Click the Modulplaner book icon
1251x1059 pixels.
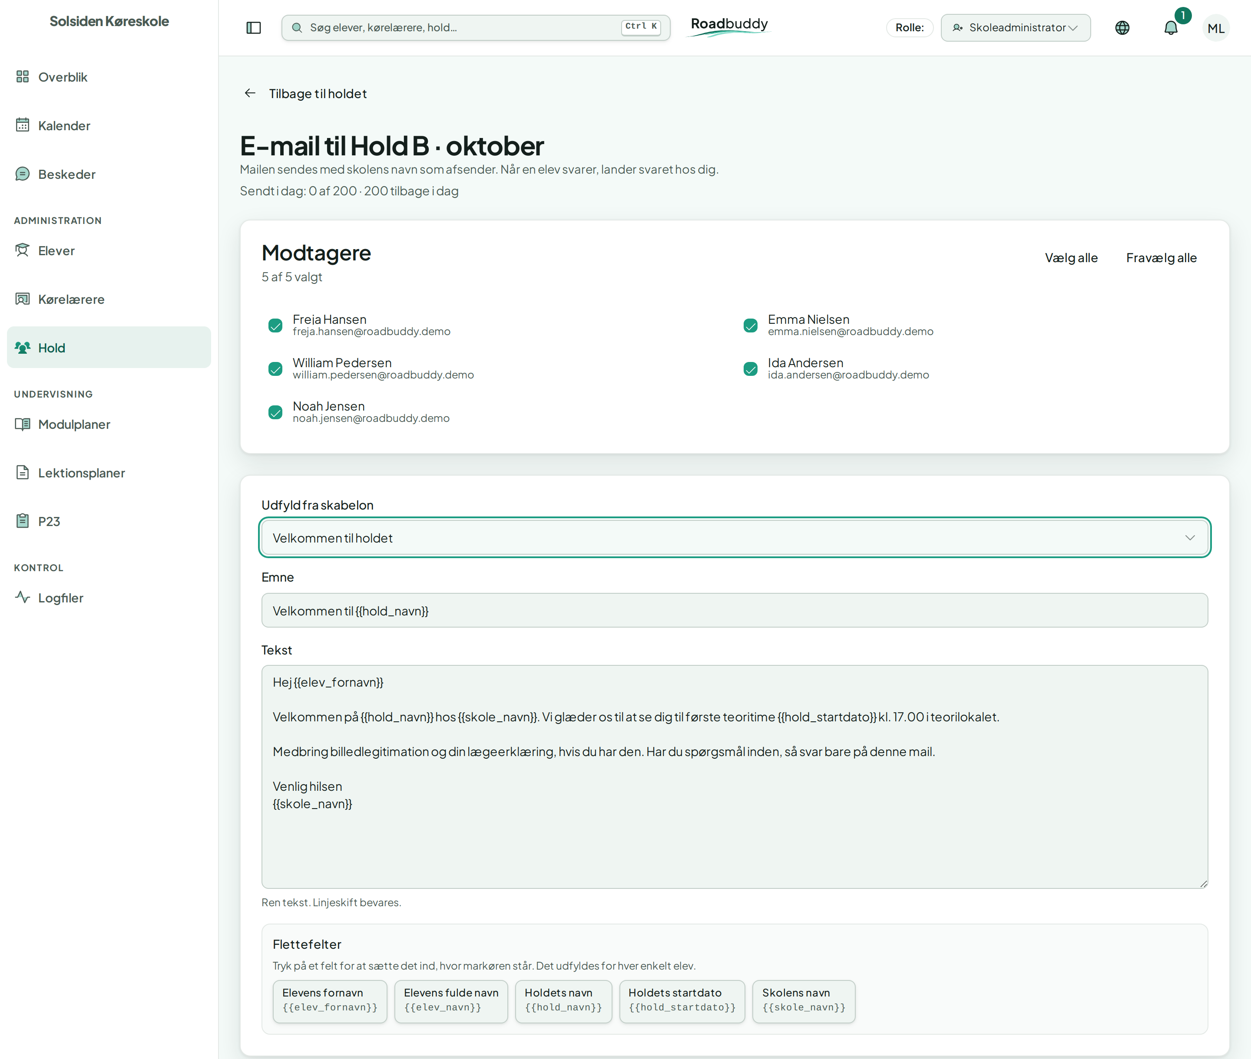(23, 424)
